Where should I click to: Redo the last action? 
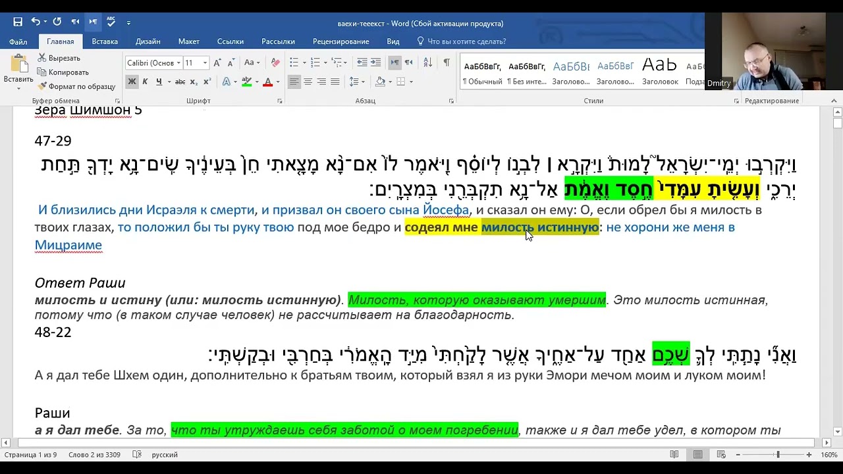(57, 22)
